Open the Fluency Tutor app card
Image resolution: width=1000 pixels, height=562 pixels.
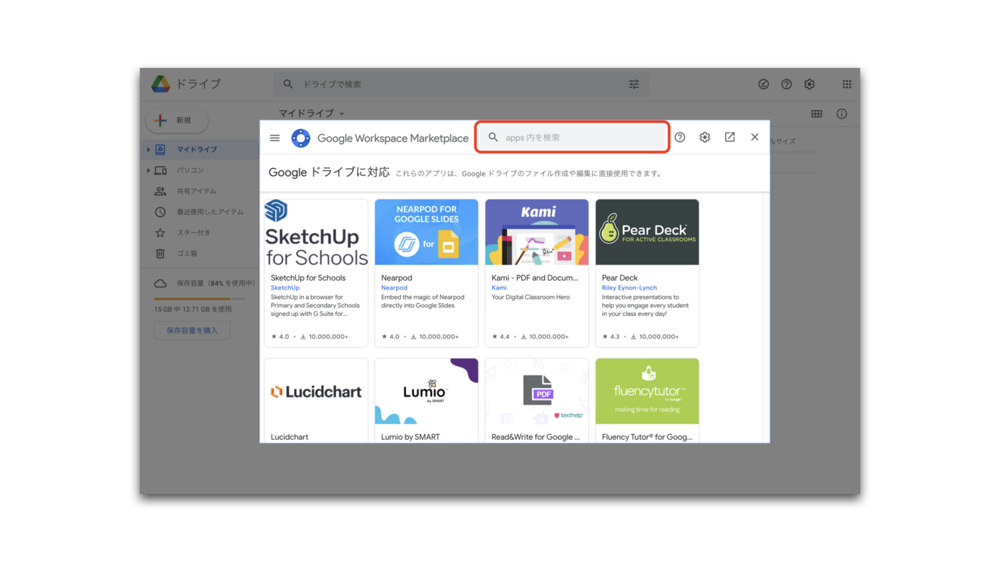647,401
